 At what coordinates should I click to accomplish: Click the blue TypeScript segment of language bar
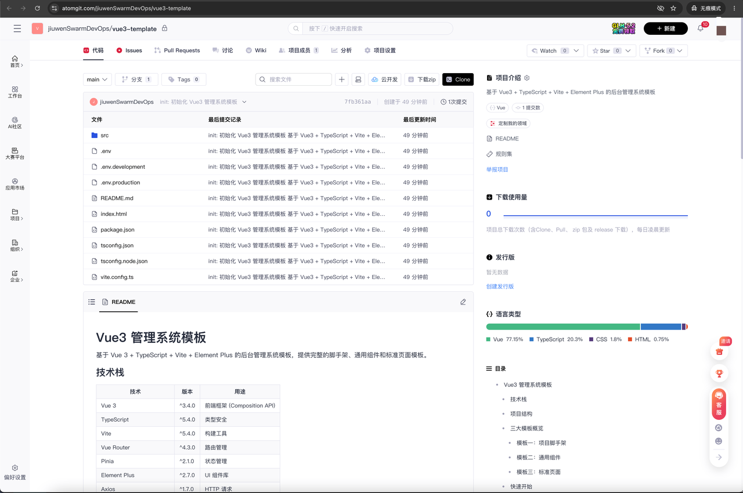[x=661, y=327]
